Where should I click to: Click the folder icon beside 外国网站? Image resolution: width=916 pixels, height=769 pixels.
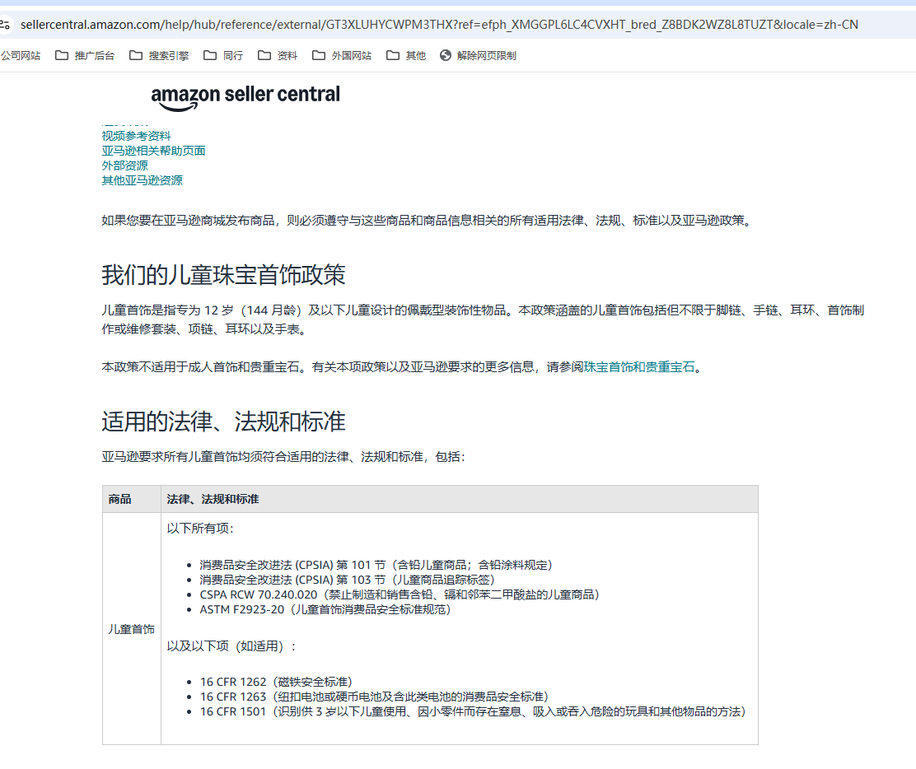tap(319, 55)
